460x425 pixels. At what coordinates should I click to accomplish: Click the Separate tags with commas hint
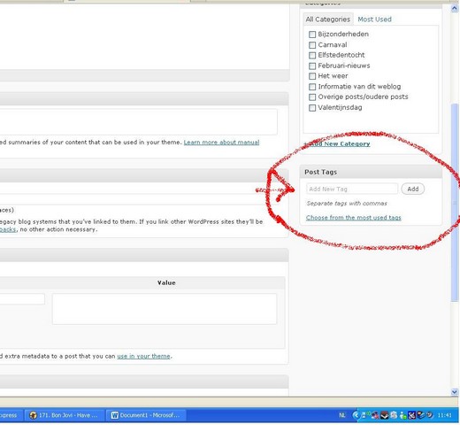(347, 204)
